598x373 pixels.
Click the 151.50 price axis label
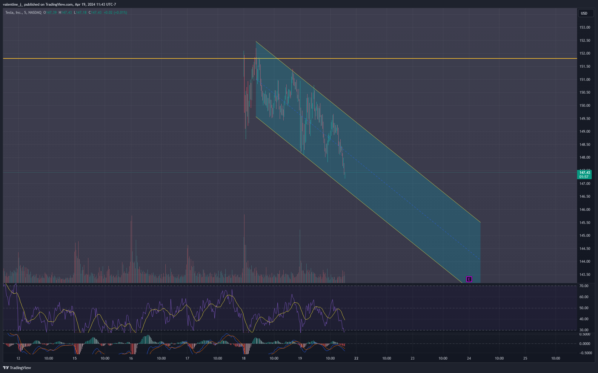(585, 66)
